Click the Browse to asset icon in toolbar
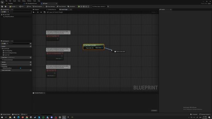 click(6, 7)
